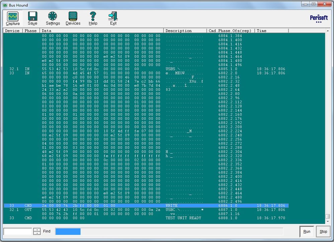Image resolution: width=334 pixels, height=242 pixels.
Task: Click the scrollbar up arrow
Action: 328,31
